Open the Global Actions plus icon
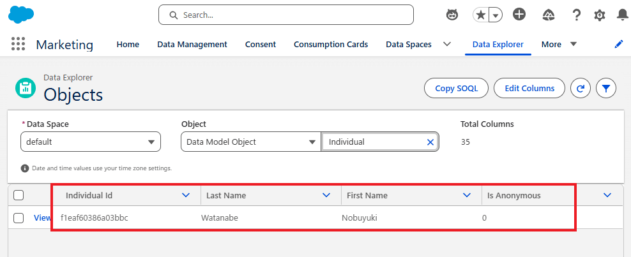Screen dimensions: 631x257 click(x=519, y=15)
